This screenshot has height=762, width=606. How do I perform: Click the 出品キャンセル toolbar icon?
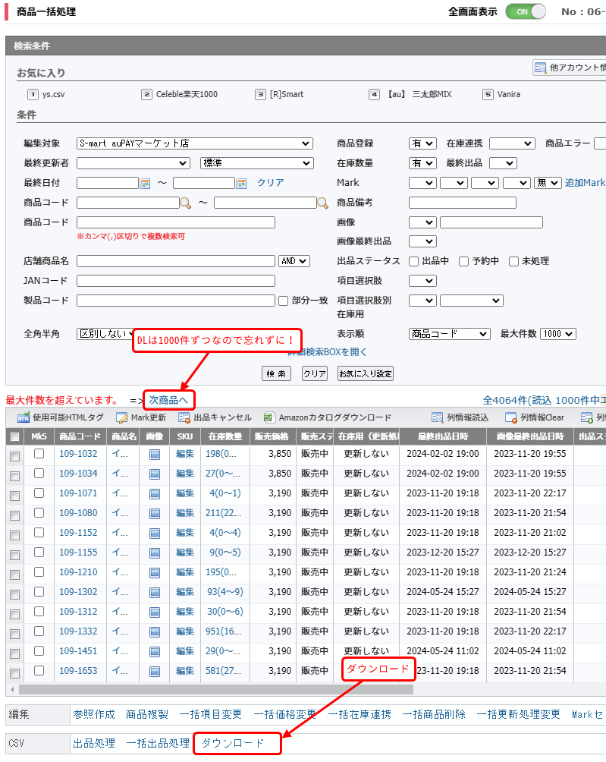point(184,417)
